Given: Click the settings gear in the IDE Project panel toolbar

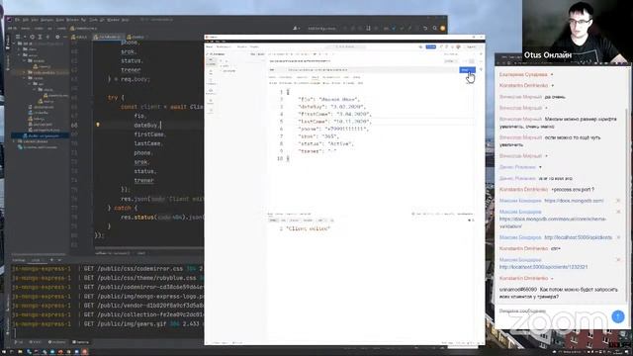Looking at the screenshot, I should [x=57, y=37].
